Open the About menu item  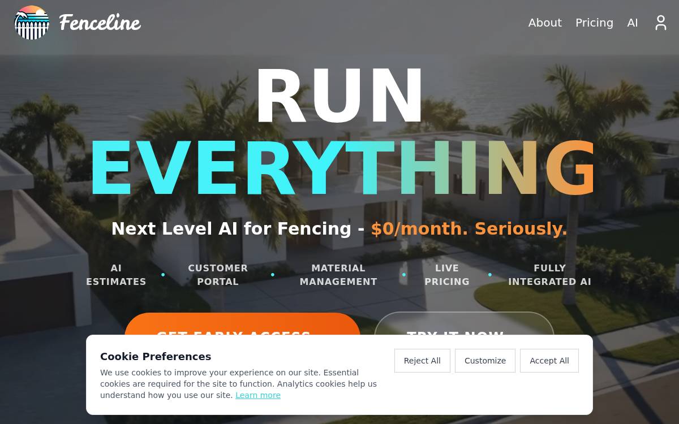545,23
